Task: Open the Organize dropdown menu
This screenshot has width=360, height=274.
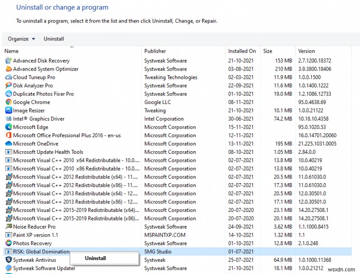Action: (21, 39)
